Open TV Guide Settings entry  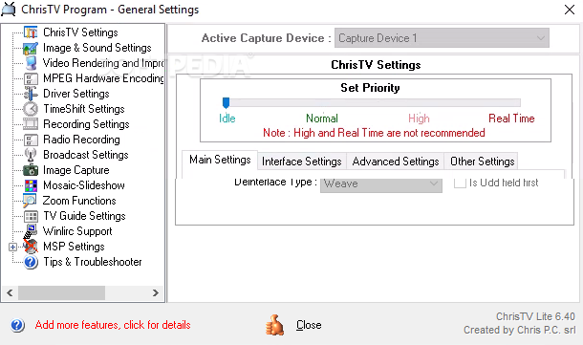84,216
